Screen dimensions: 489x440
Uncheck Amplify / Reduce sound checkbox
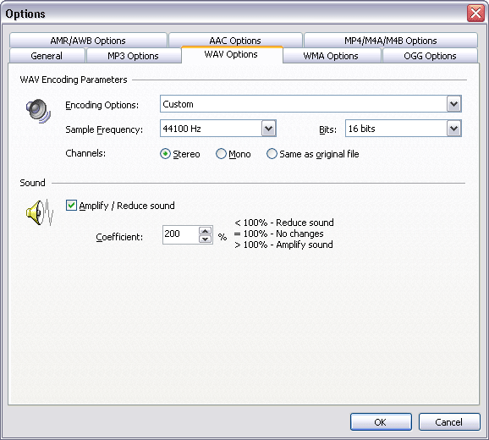71,205
